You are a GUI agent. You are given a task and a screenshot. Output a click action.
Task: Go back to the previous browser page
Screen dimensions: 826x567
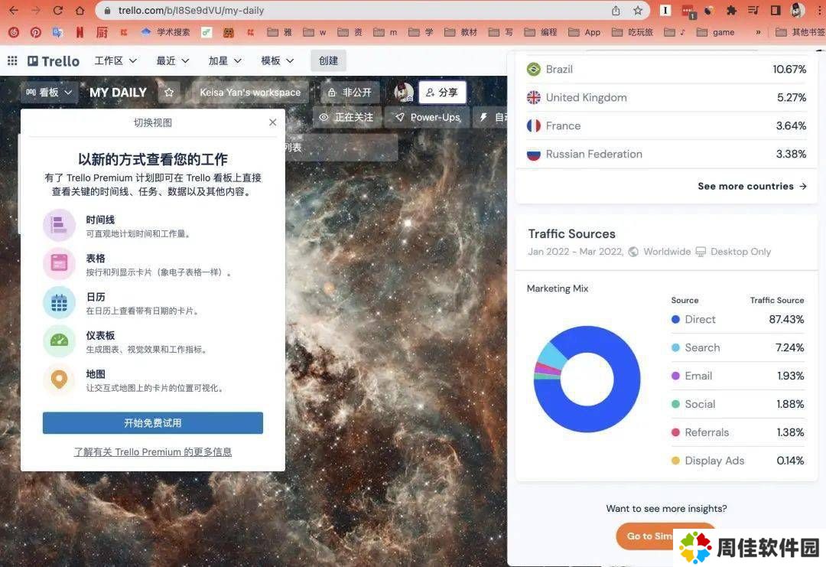[14, 10]
